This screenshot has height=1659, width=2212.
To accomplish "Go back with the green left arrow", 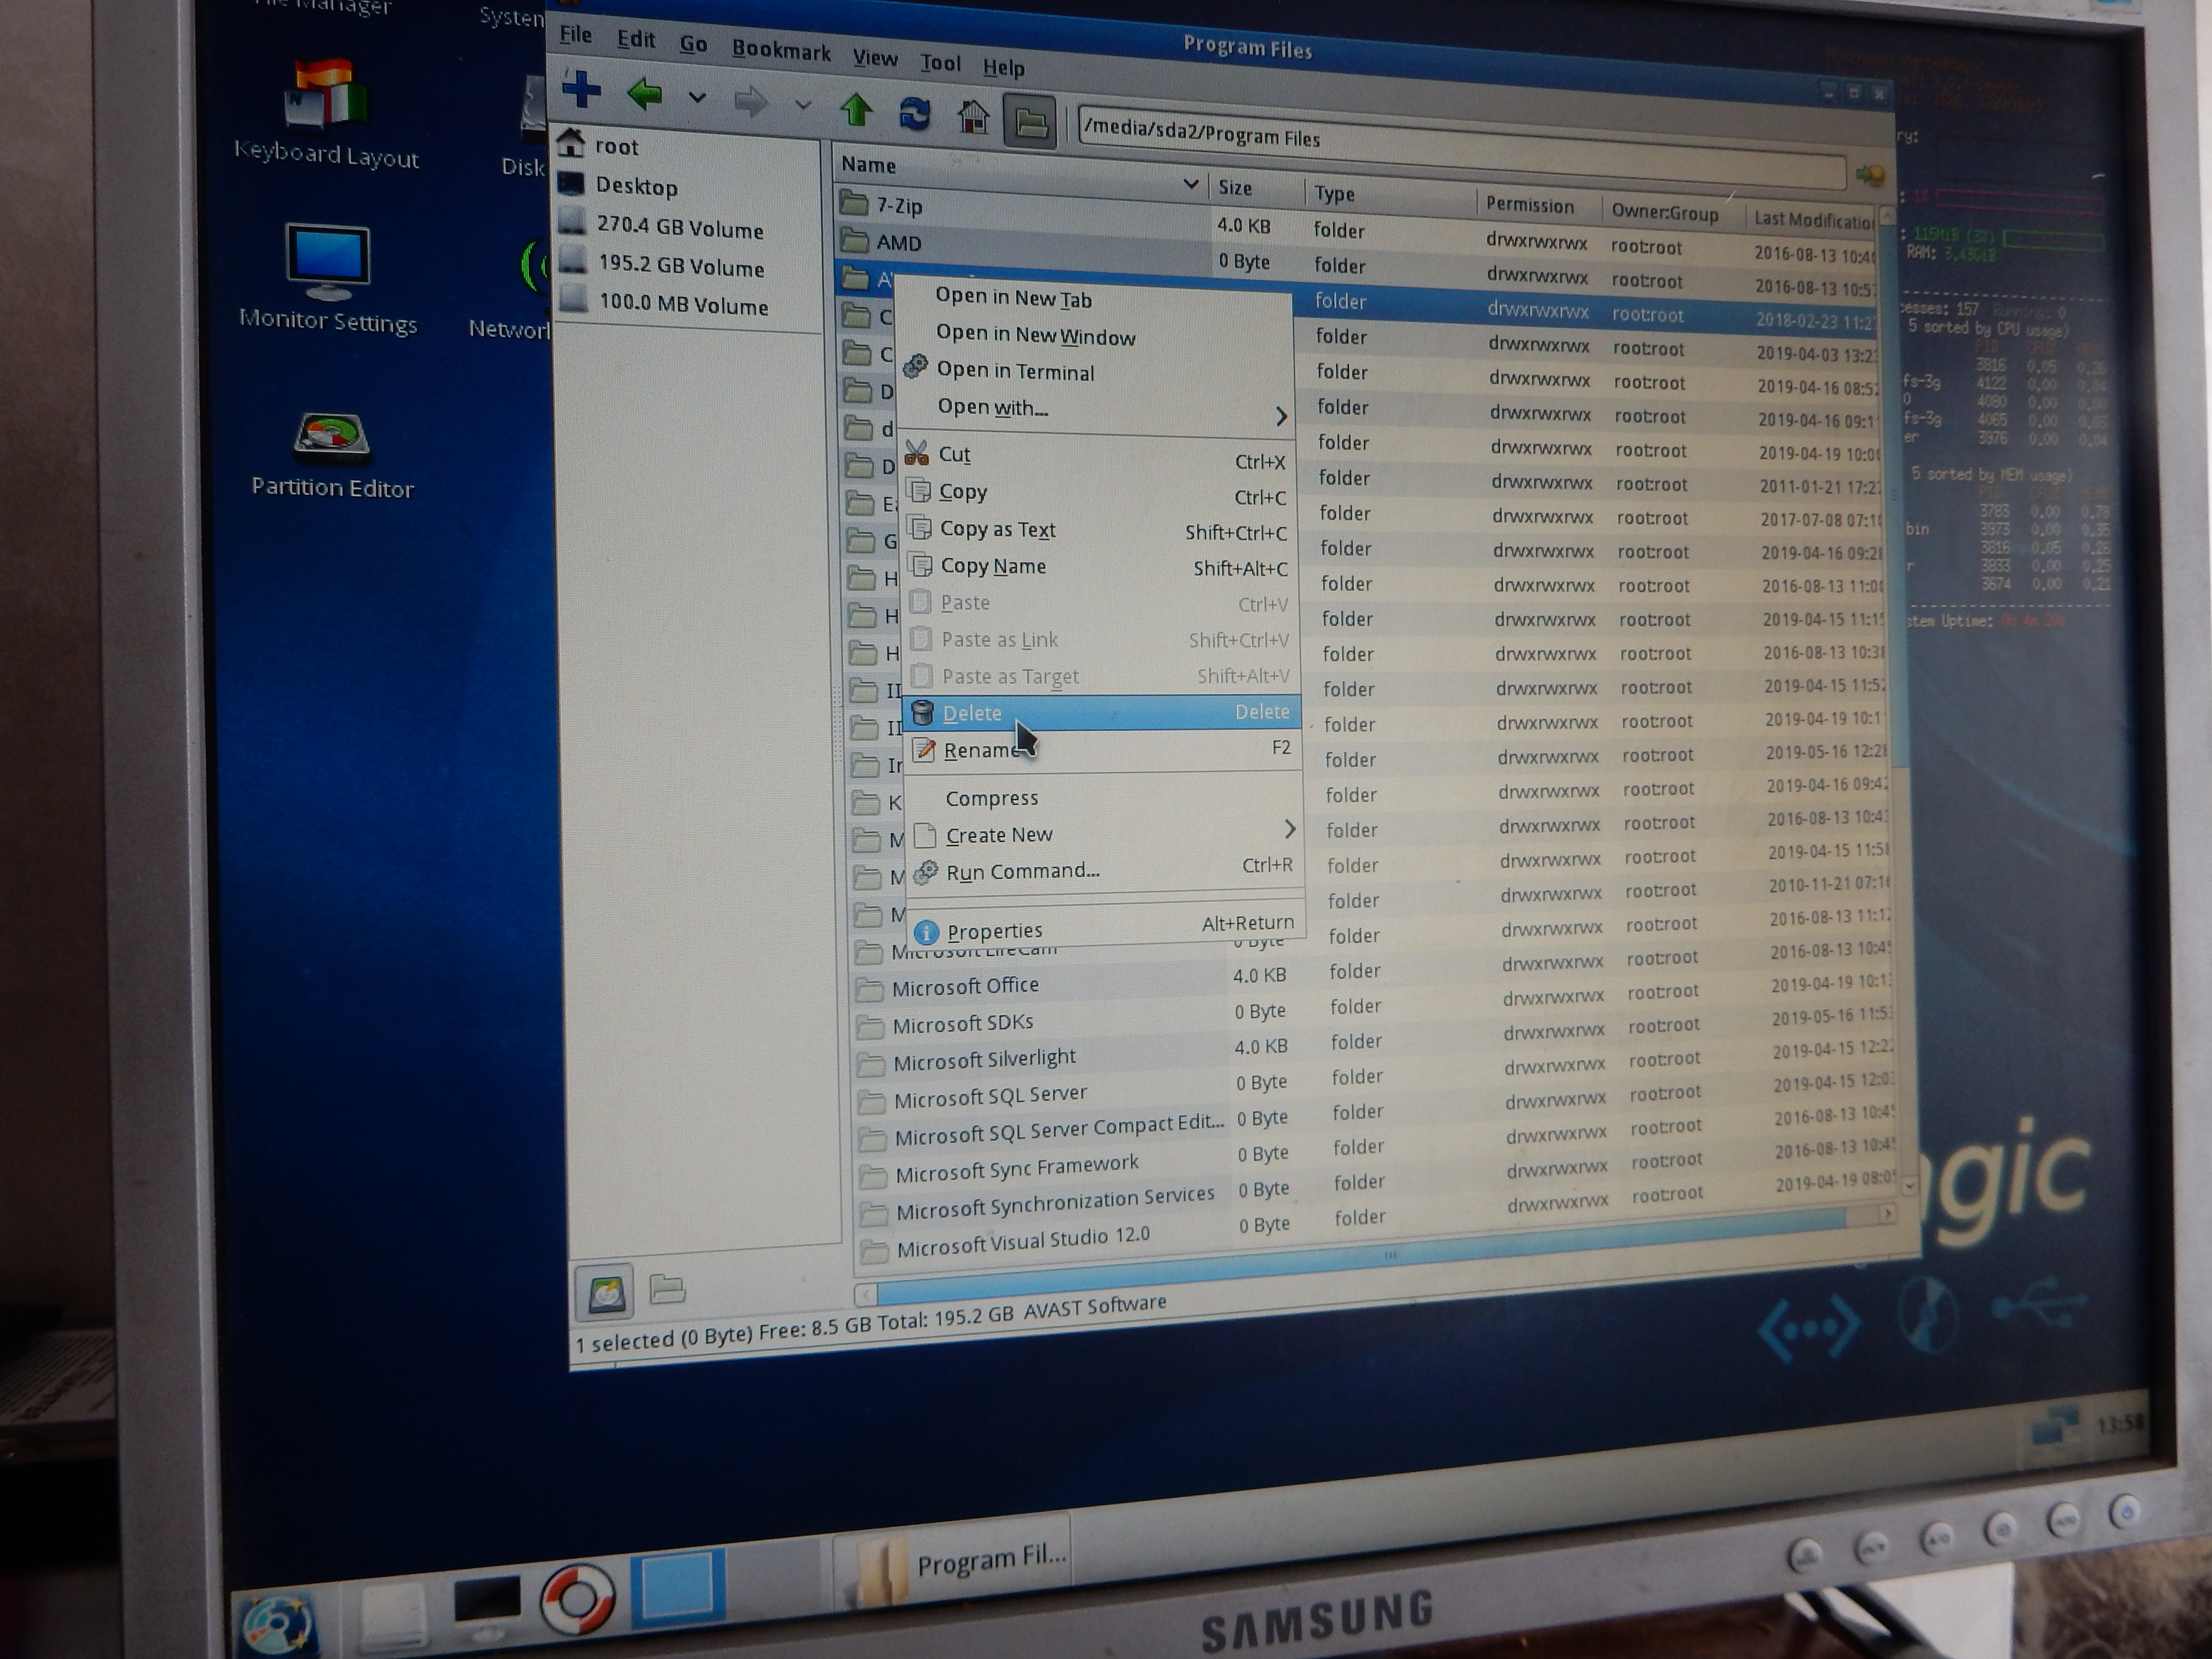I will pyautogui.click(x=645, y=95).
